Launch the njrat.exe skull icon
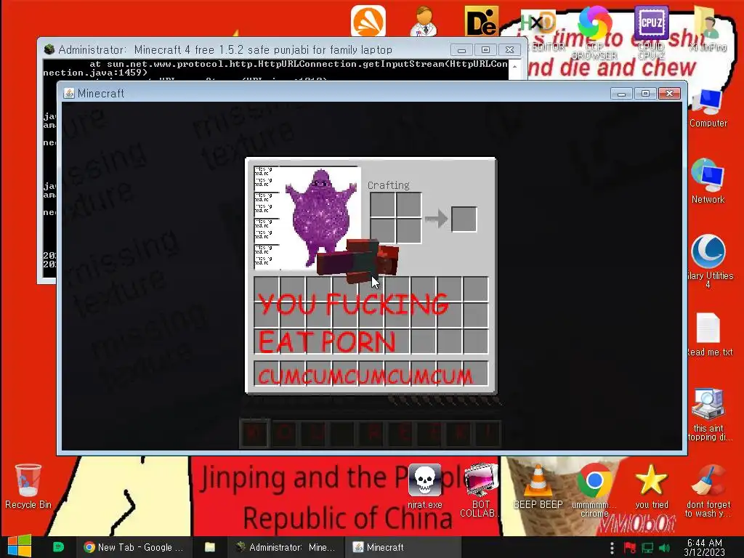This screenshot has height=558, width=744. pos(424,485)
